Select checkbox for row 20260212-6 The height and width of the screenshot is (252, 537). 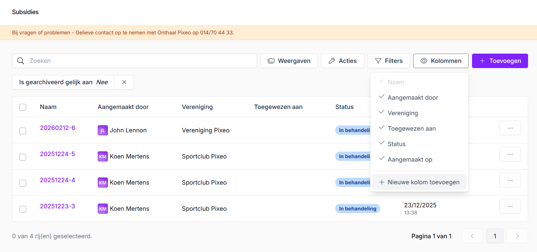23,131
